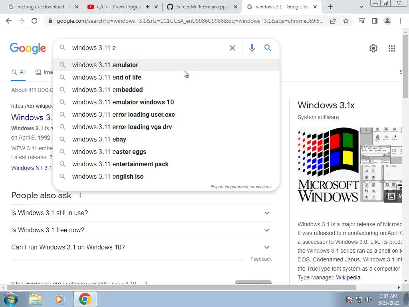Choose suggestion windows 3.11 end of life
The image size is (409, 307).
coord(166,77)
